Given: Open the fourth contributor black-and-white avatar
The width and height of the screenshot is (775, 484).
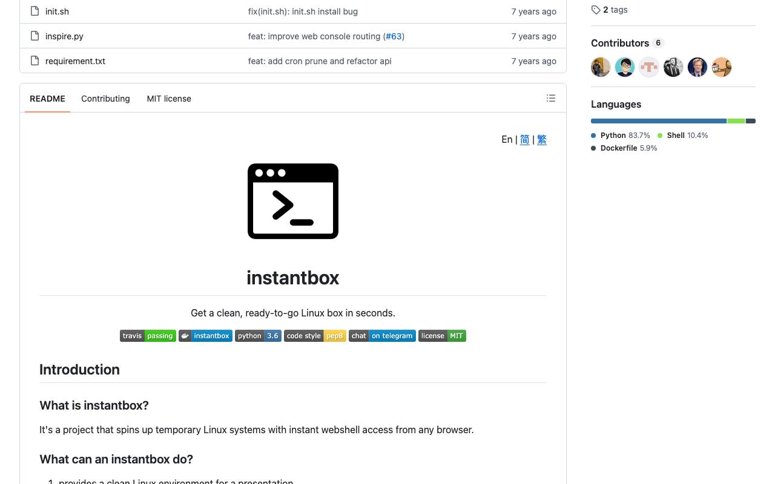Looking at the screenshot, I should coord(673,67).
